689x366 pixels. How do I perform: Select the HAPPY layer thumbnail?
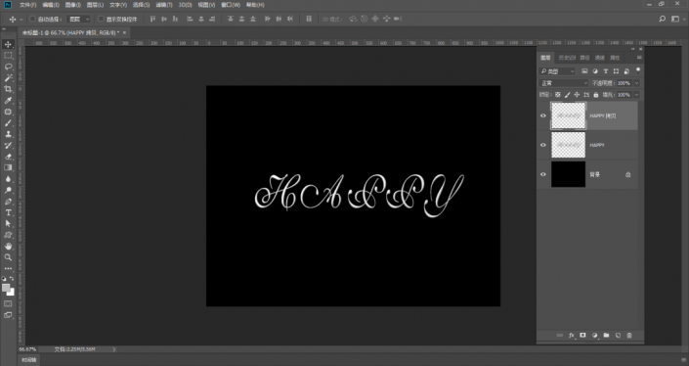568,145
